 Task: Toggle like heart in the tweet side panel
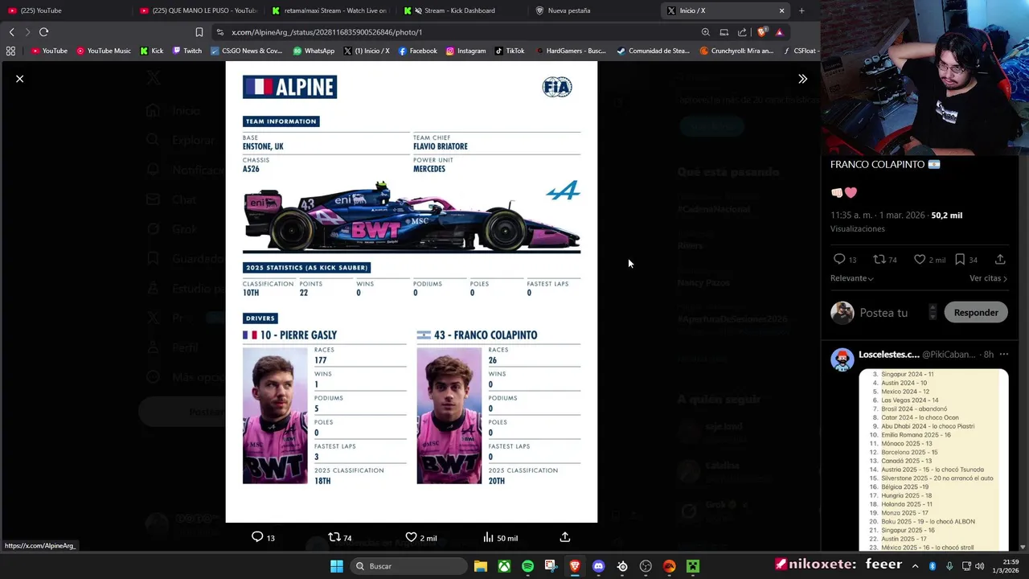tap(920, 259)
